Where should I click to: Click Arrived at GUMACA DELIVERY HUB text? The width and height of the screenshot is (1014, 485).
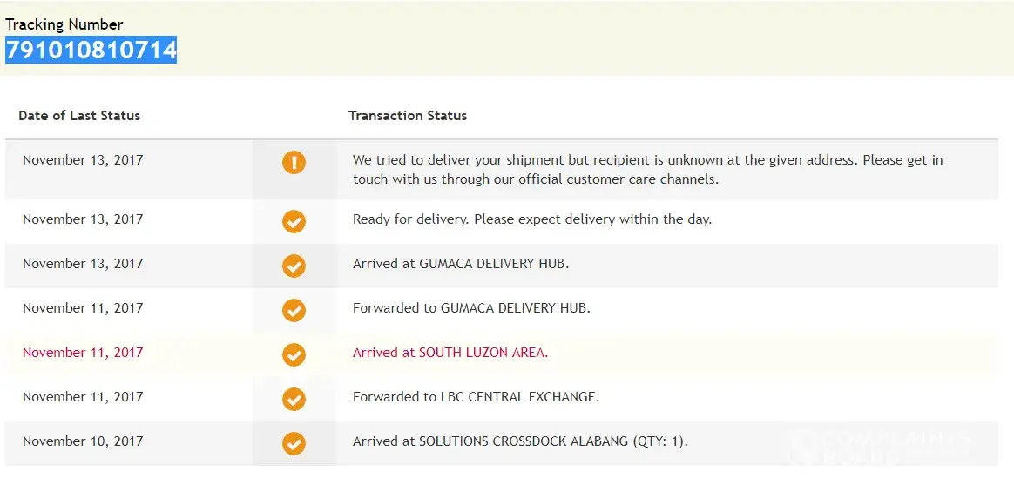[461, 264]
